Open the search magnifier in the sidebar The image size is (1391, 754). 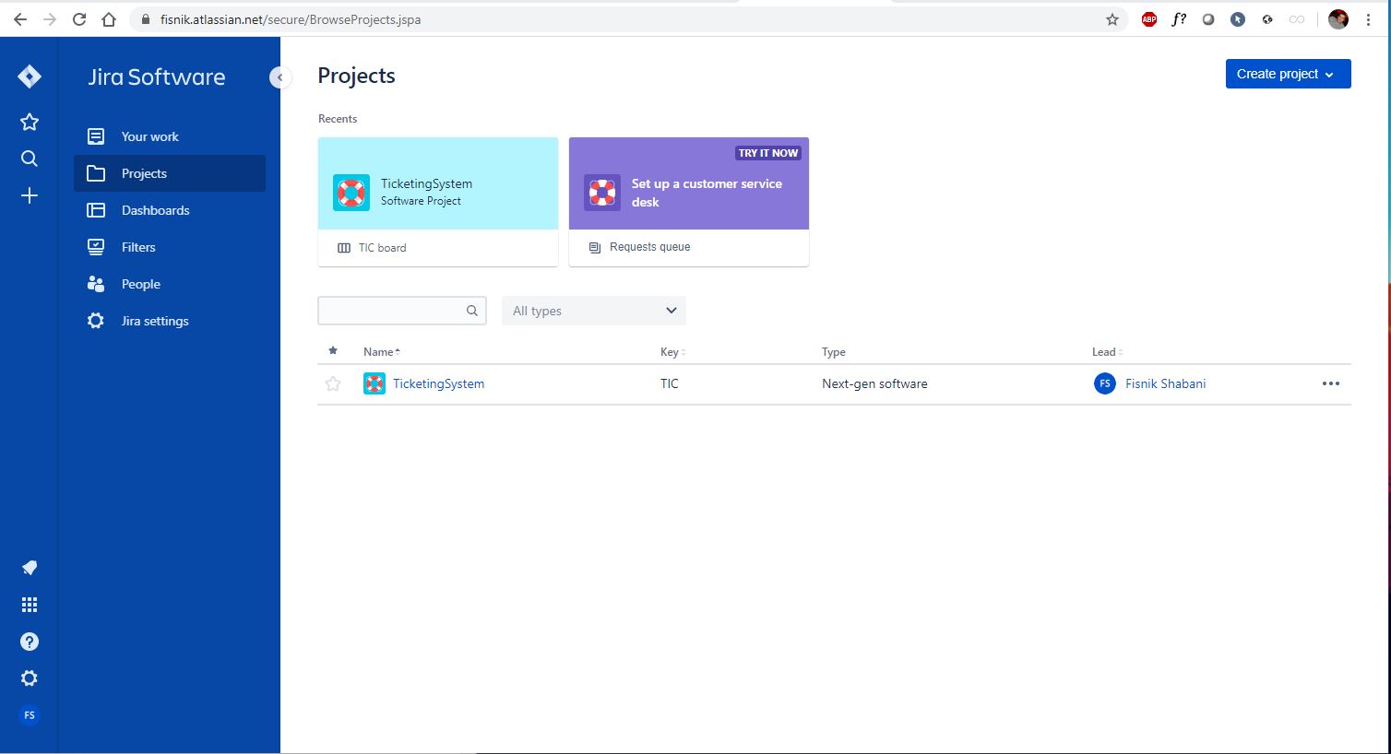[30, 159]
